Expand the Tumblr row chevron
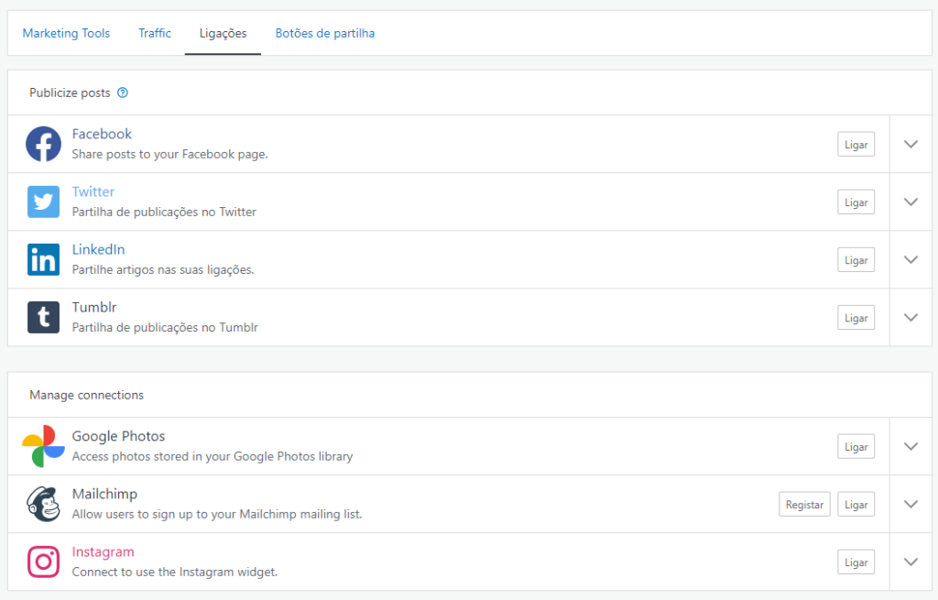The image size is (938, 600). (911, 317)
